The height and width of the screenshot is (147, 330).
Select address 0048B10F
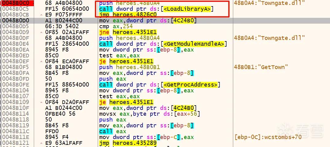tap(16, 108)
